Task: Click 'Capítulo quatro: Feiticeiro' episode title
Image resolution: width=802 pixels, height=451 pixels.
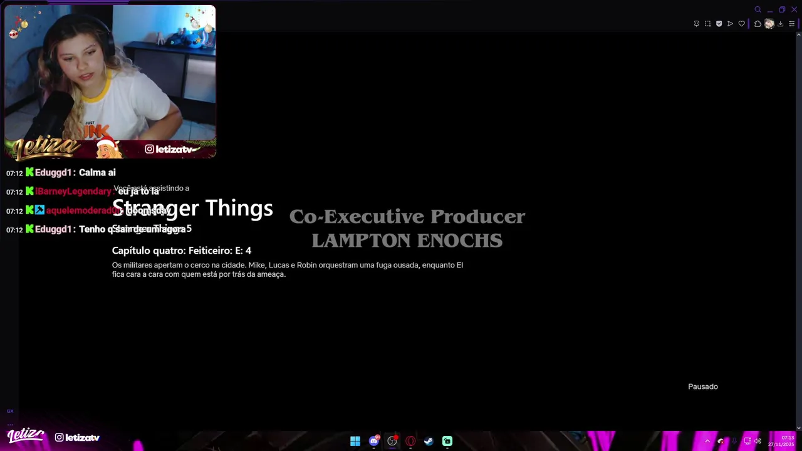Action: (x=182, y=251)
